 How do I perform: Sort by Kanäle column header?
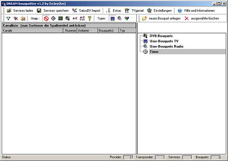32,31
